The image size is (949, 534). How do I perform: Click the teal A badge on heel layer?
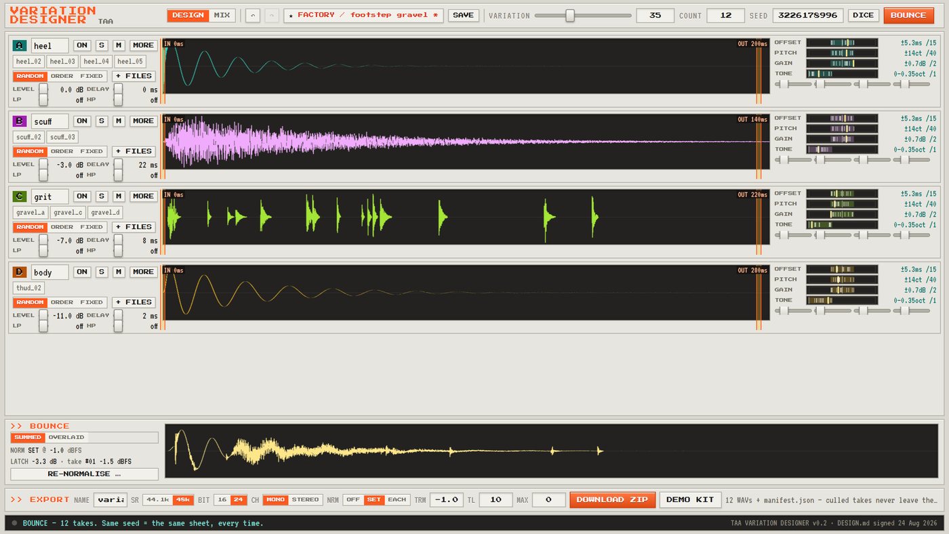(x=20, y=45)
